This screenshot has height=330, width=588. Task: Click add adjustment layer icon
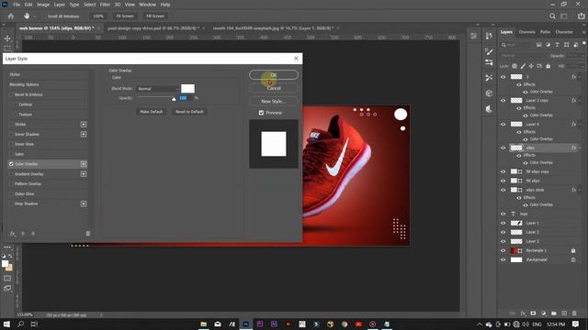543,313
